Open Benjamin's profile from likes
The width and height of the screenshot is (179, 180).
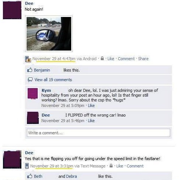pyautogui.click(x=42, y=70)
